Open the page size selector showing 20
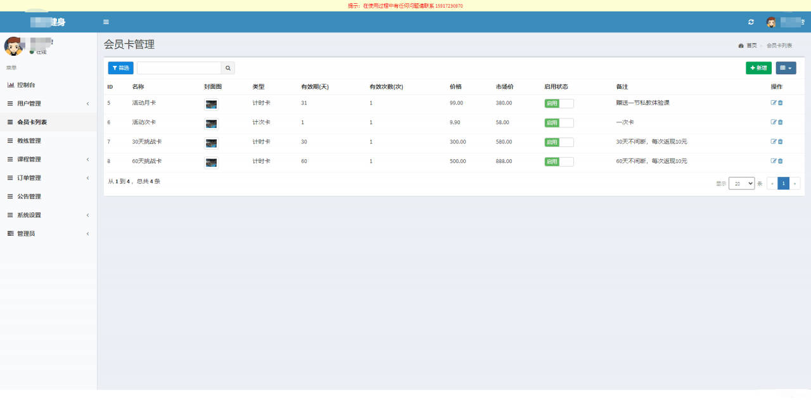Viewport: 811px width, 400px height. (x=741, y=183)
